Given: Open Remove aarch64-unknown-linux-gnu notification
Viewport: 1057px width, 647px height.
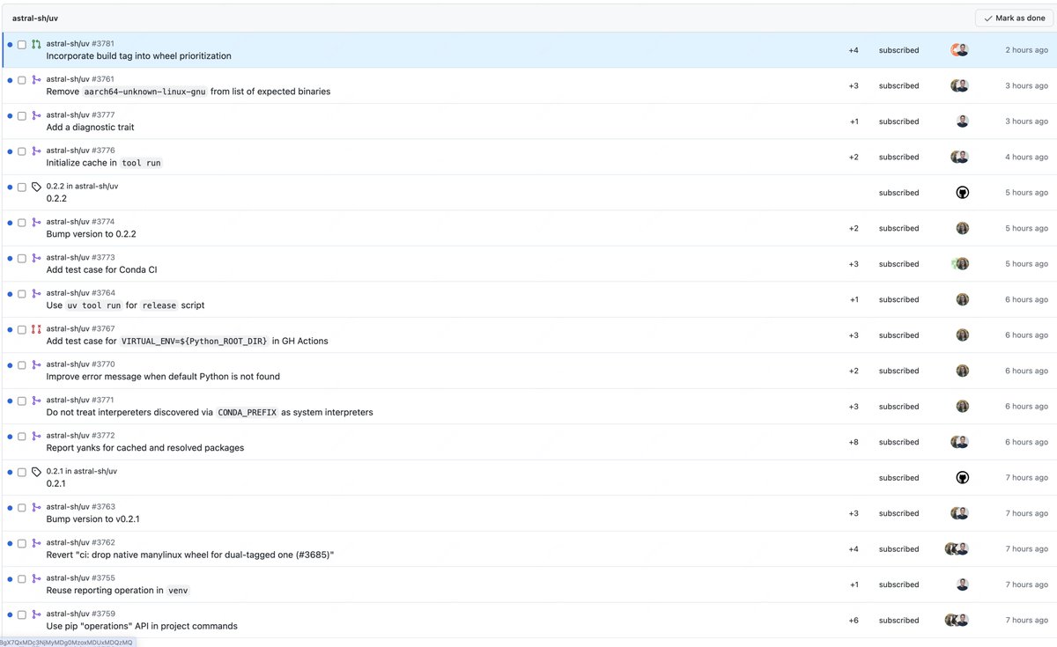Looking at the screenshot, I should tap(188, 92).
